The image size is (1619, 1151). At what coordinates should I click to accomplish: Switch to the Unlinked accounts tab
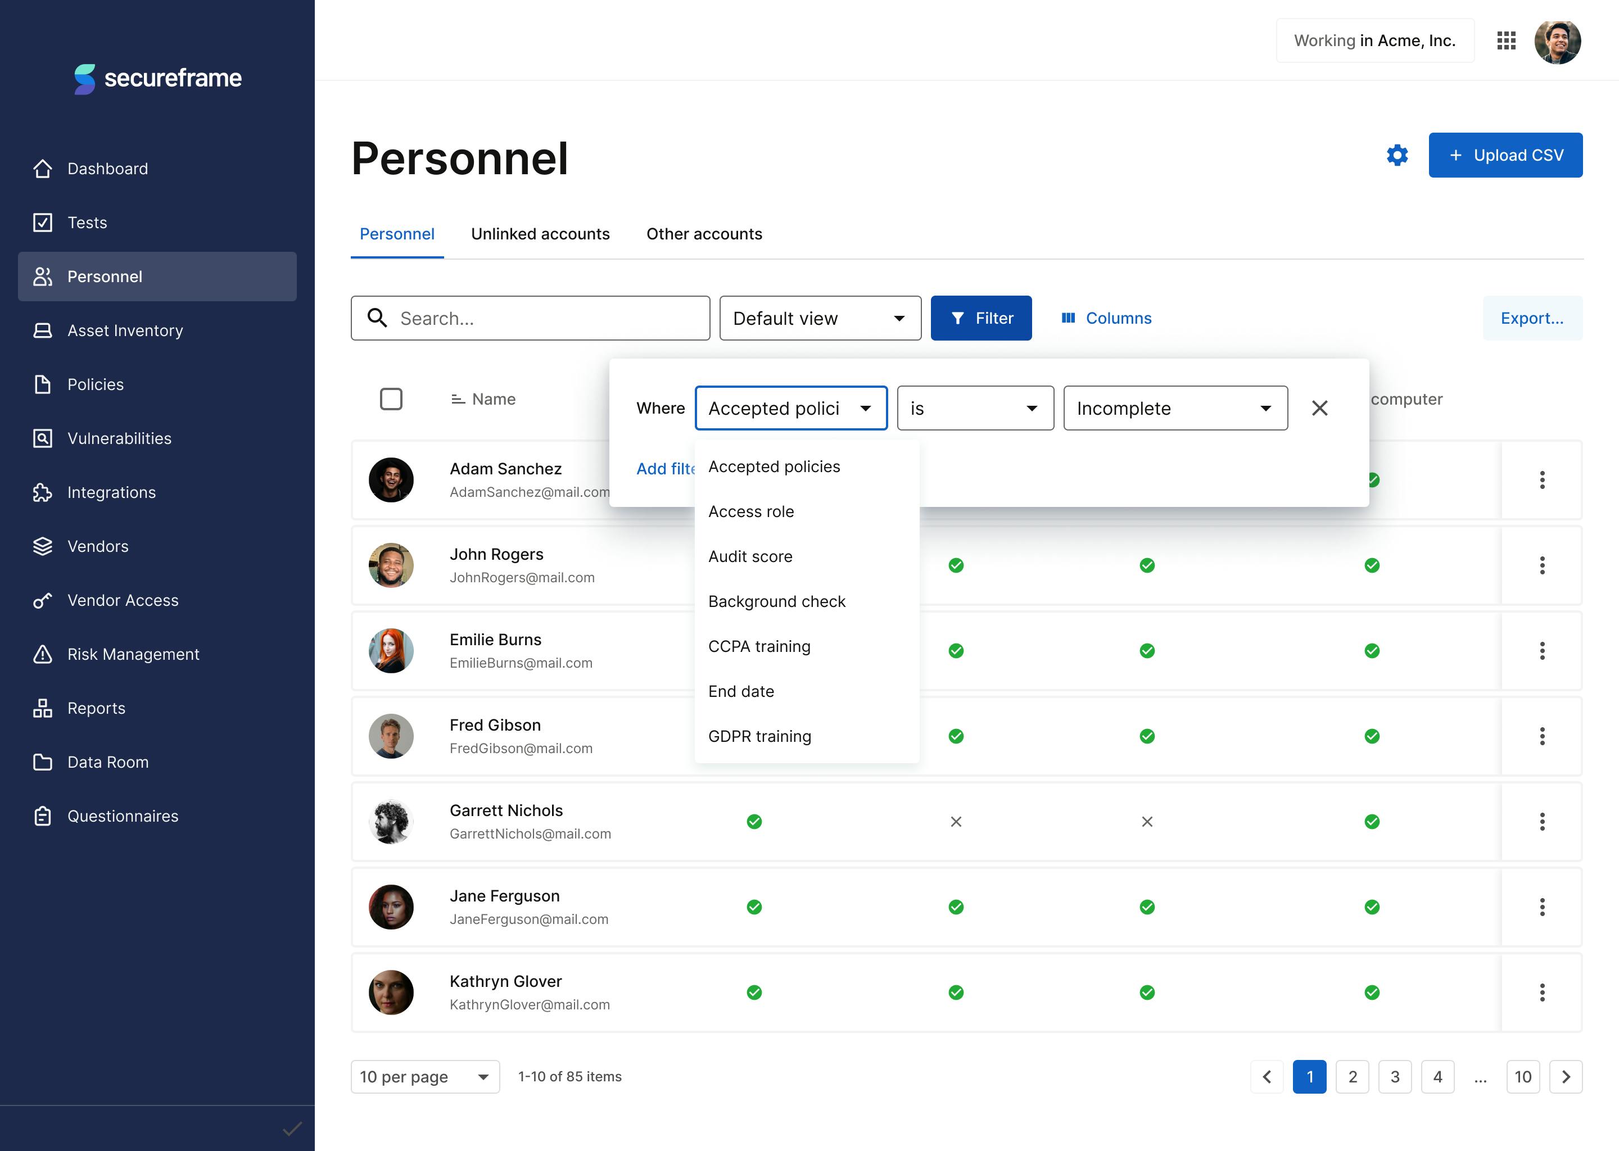click(540, 234)
